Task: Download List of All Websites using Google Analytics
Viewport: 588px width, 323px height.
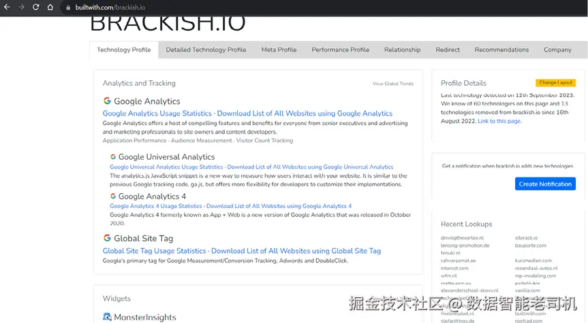Action: coord(305,114)
